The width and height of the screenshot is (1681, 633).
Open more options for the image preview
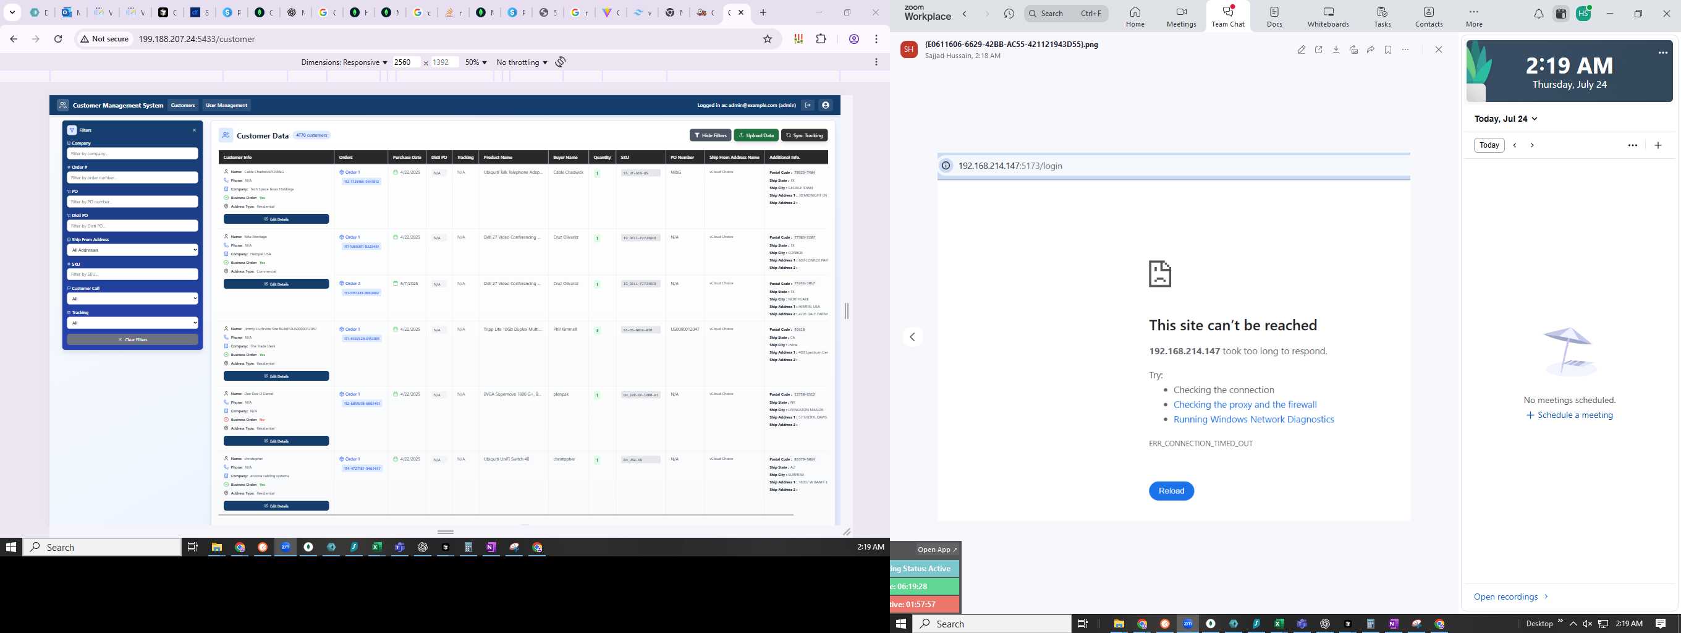coord(1405,49)
